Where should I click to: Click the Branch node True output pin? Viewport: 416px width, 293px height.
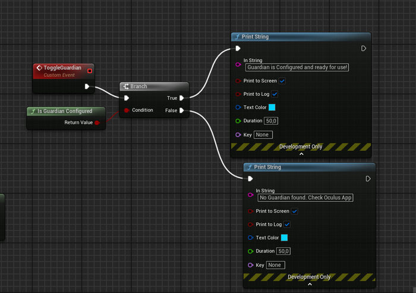182,98
